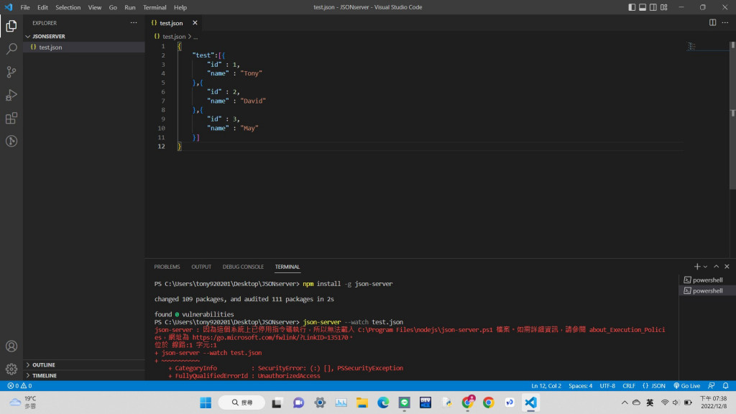736x414 pixels.
Task: Click Go Live in the status bar
Action: [686, 386]
